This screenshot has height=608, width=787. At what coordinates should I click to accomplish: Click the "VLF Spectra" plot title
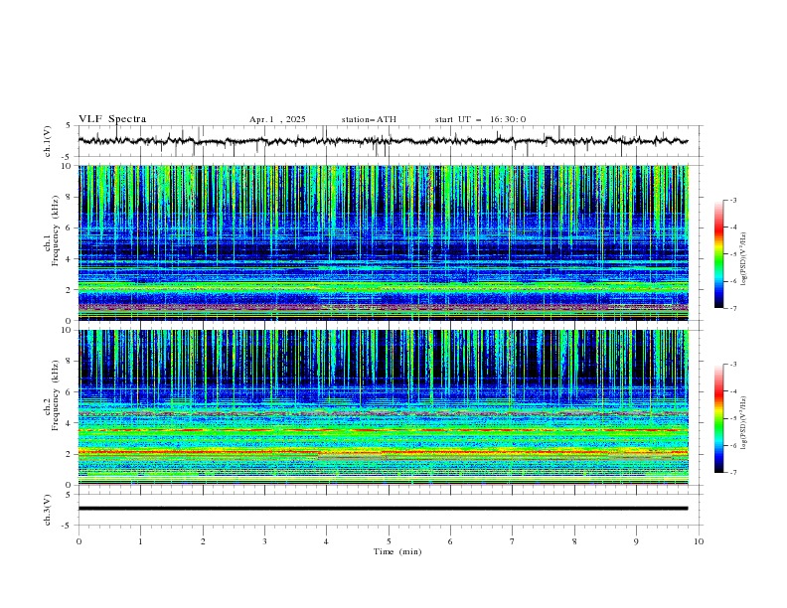(112, 119)
